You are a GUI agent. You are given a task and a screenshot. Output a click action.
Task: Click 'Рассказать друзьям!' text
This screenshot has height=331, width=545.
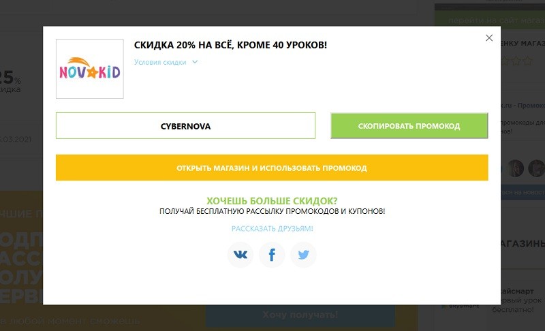click(x=272, y=229)
